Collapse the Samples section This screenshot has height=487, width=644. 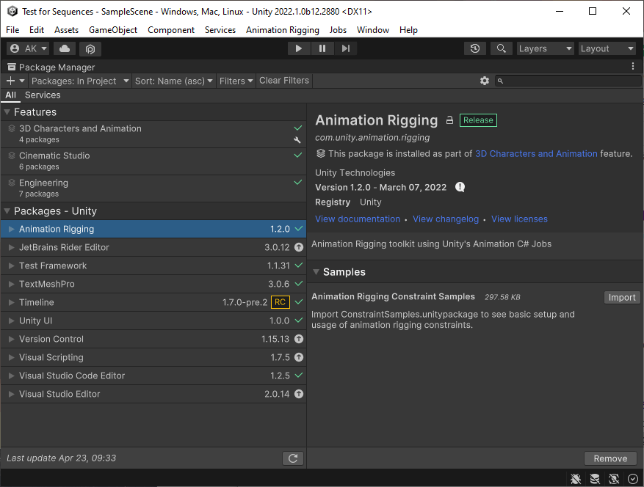click(x=316, y=272)
